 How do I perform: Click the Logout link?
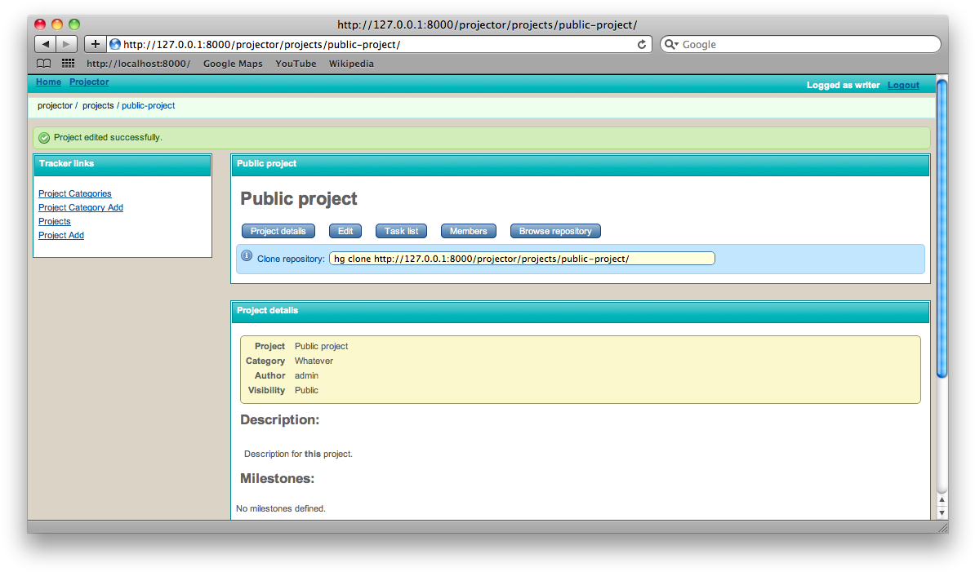click(x=903, y=85)
